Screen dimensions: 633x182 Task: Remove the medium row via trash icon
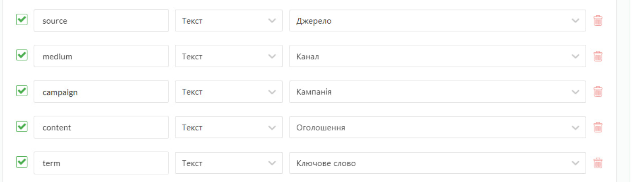598,56
